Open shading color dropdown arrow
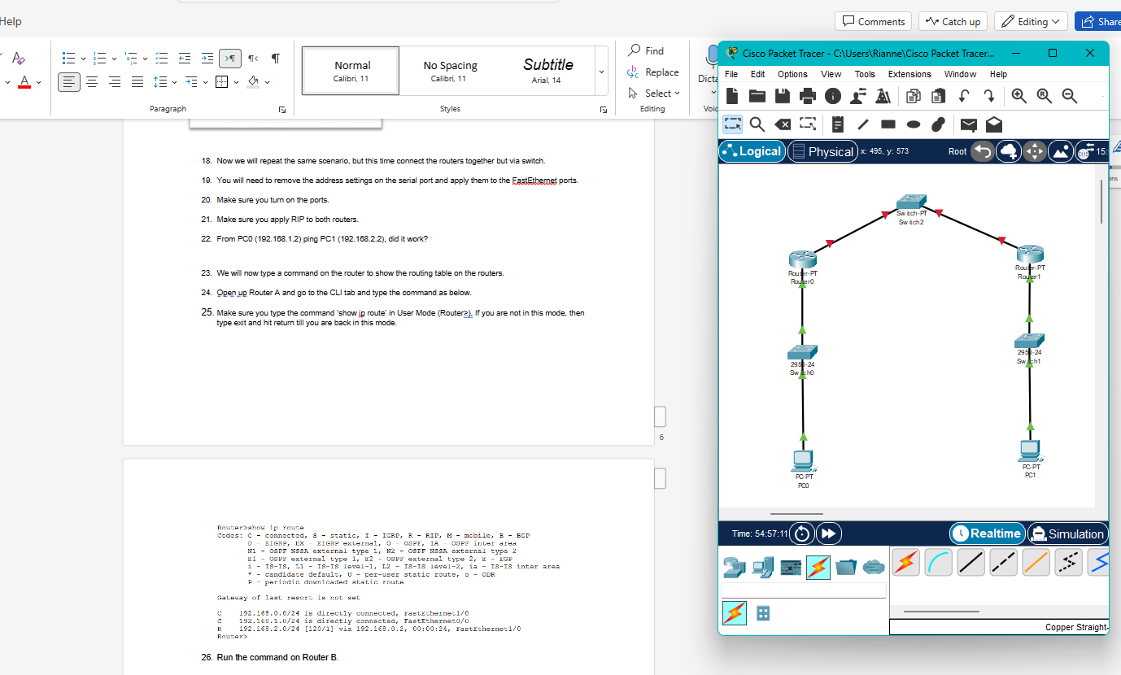This screenshot has height=675, width=1121. click(267, 82)
